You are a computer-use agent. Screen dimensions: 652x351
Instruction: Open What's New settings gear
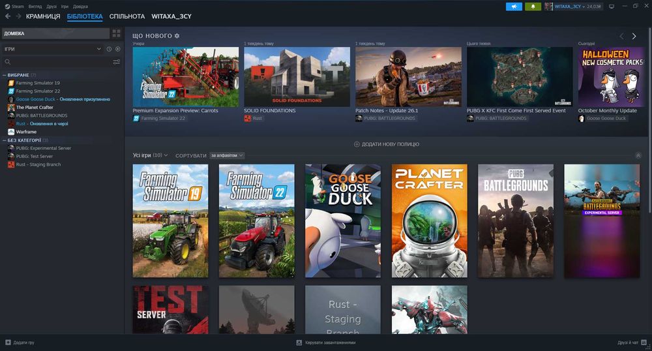(x=177, y=36)
